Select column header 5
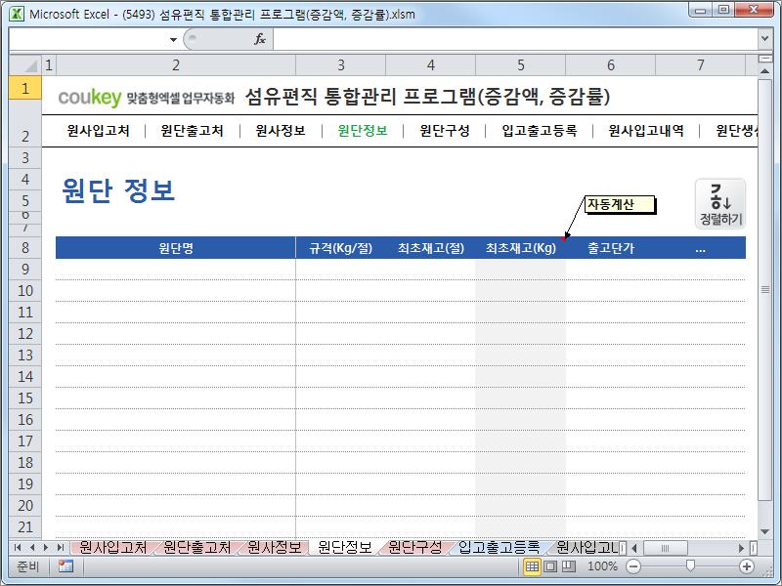The width and height of the screenshot is (782, 586). pyautogui.click(x=521, y=65)
